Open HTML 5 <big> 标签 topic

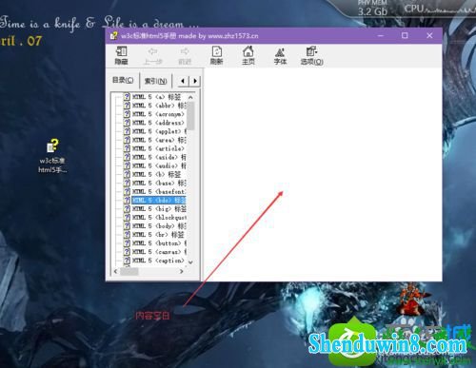[x=154, y=208]
